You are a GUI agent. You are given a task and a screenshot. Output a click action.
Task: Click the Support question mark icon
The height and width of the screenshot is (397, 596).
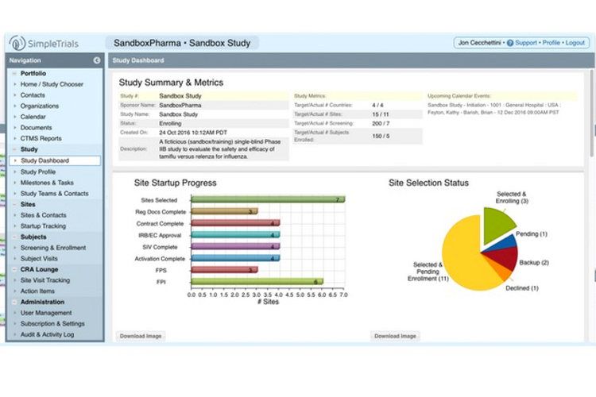(x=510, y=43)
